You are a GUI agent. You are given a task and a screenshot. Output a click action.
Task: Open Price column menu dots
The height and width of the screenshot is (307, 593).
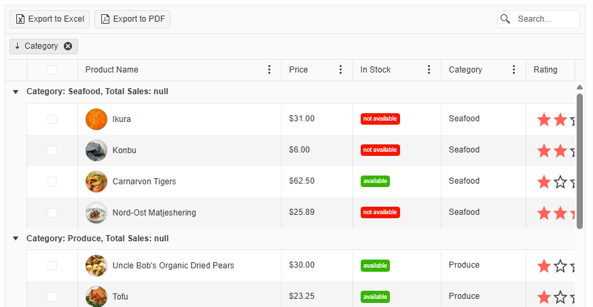(340, 70)
